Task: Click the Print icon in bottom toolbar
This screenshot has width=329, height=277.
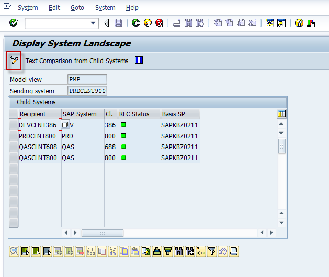Action: point(233,251)
